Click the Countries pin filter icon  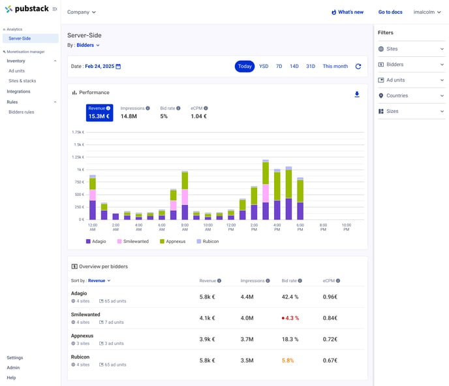381,96
